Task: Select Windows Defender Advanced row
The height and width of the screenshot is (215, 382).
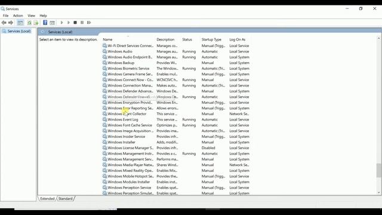Action: coord(177,91)
